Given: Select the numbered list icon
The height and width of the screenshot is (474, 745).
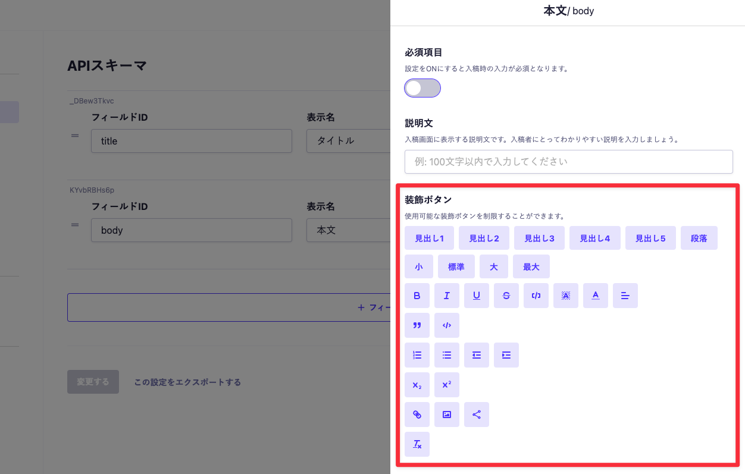Looking at the screenshot, I should [x=417, y=355].
